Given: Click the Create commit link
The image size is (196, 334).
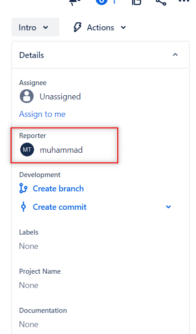Looking at the screenshot, I should pyautogui.click(x=60, y=207).
